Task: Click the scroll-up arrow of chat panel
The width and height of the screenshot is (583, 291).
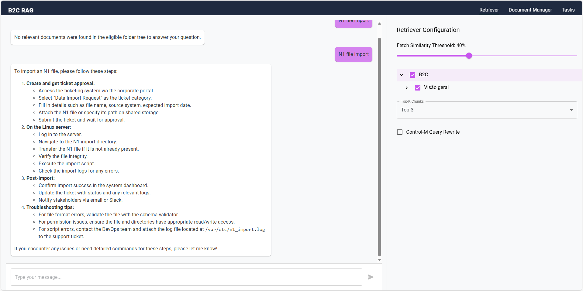Action: click(379, 23)
